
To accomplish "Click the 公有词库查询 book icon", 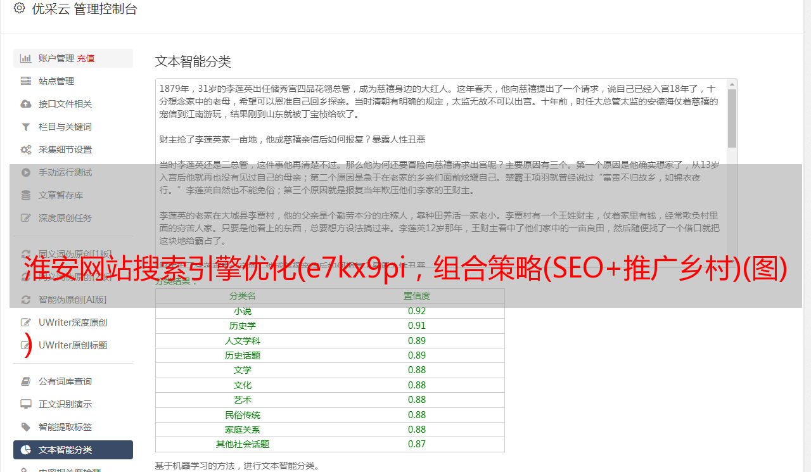I will (26, 381).
